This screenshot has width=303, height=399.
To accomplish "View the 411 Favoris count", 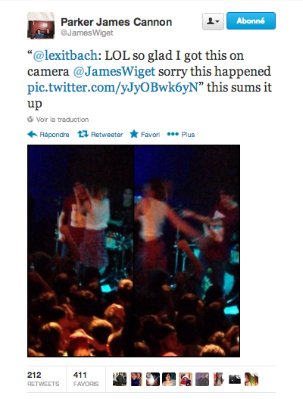I will 86,379.
